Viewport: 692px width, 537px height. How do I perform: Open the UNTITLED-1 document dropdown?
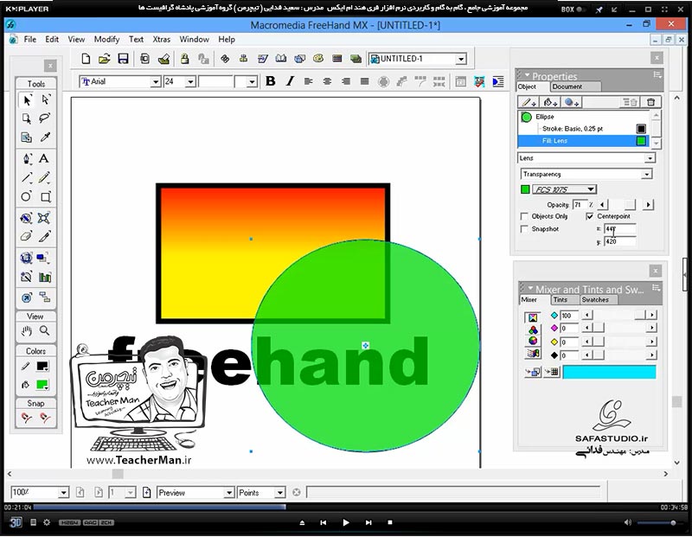pos(461,59)
